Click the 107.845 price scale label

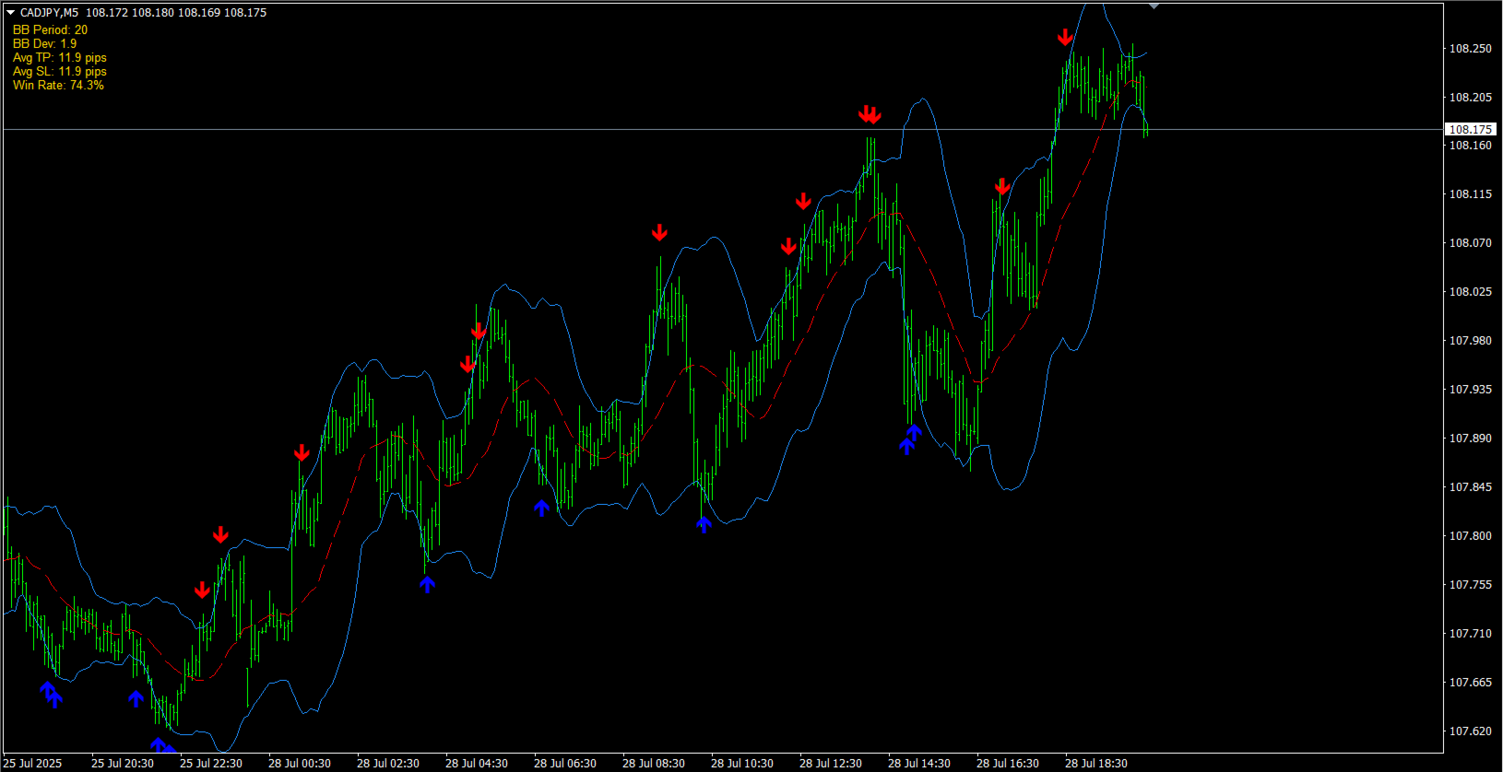[x=1470, y=487]
